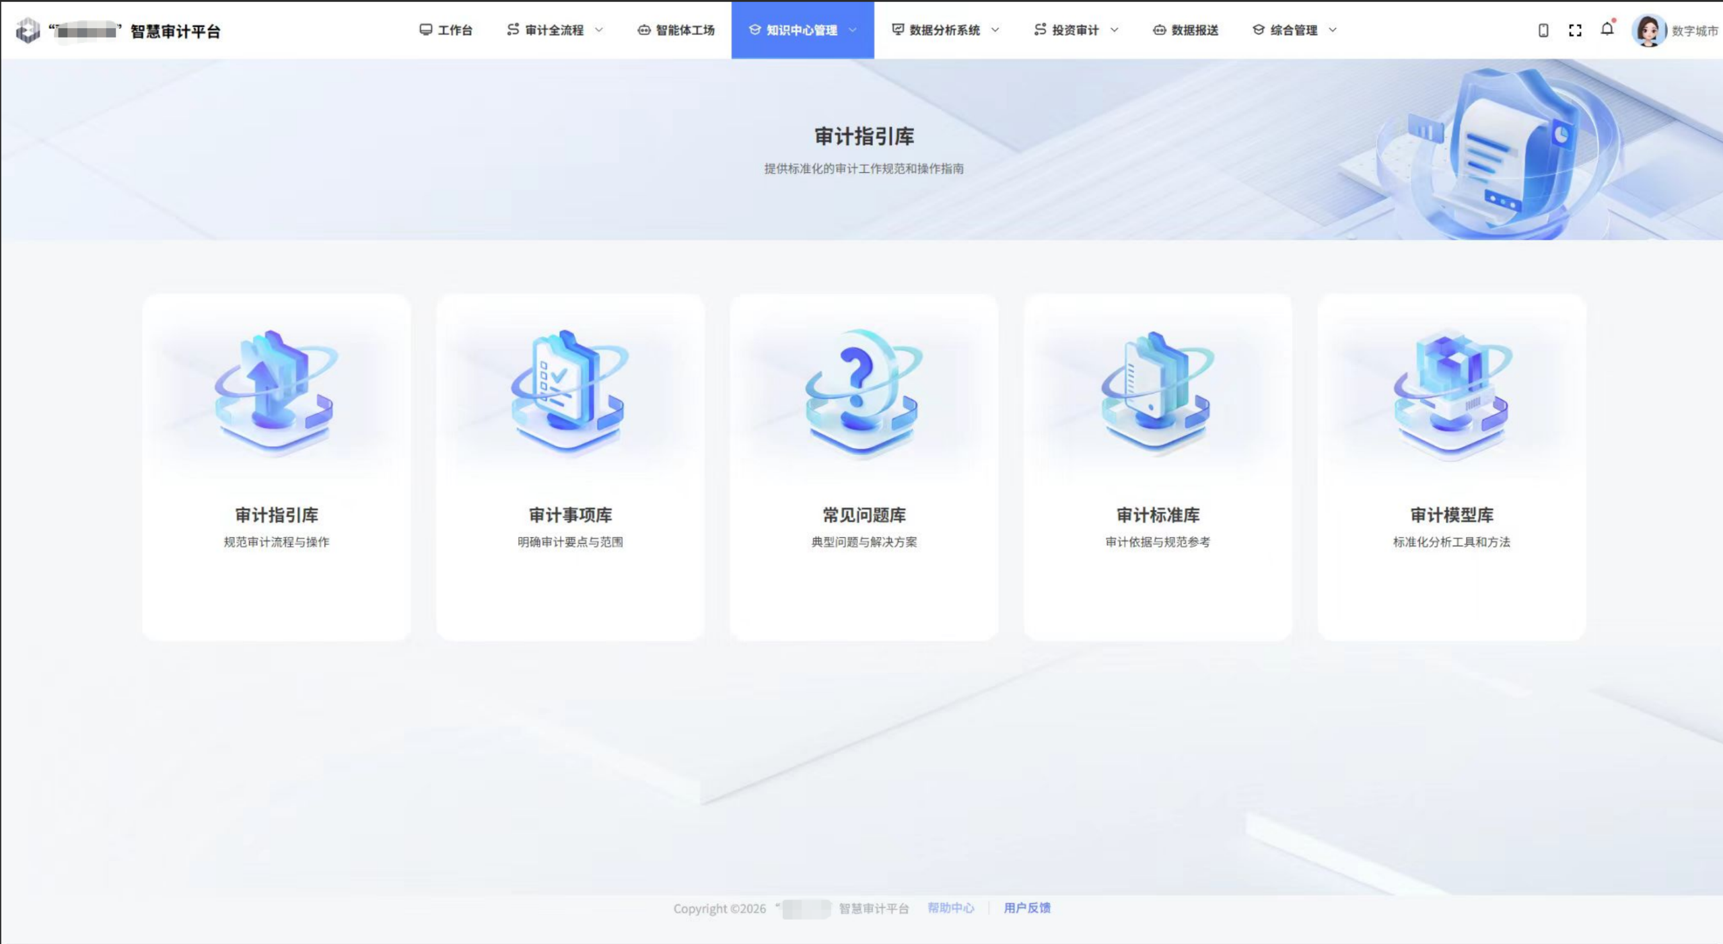This screenshot has height=944, width=1723.
Task: Click 规范审计流程与操作 description text
Action: click(x=276, y=542)
